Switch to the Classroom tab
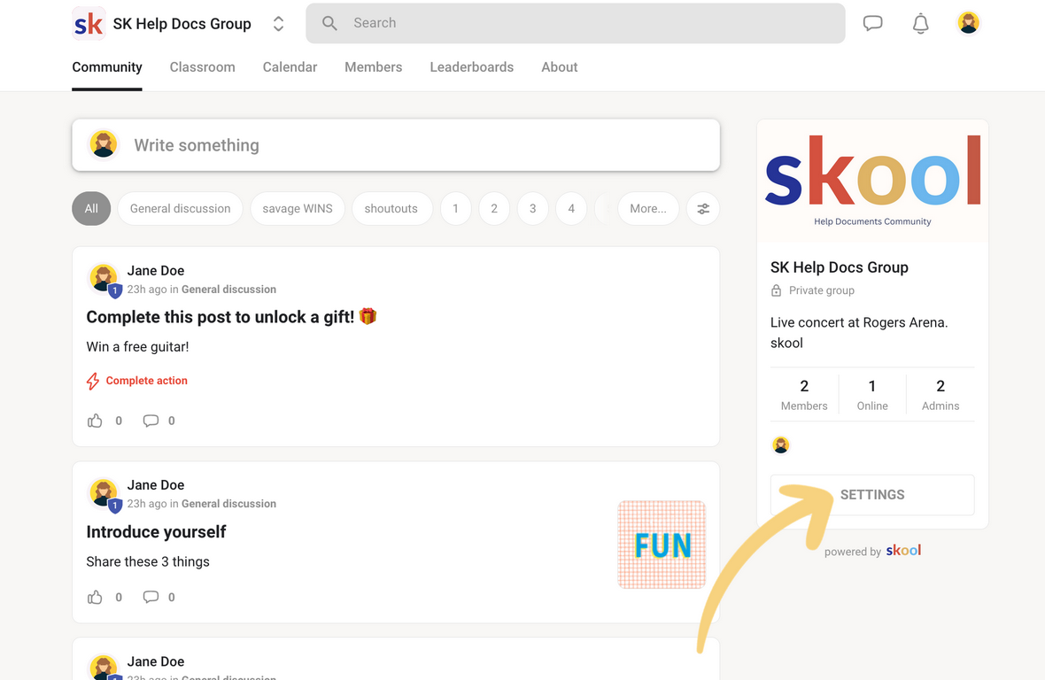1045x680 pixels. click(202, 67)
